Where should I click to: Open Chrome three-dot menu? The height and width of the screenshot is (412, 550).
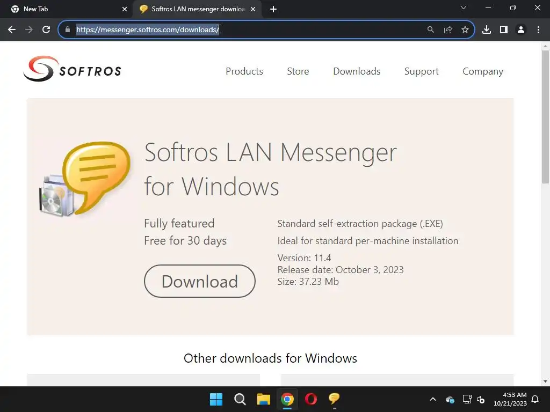coord(538,30)
